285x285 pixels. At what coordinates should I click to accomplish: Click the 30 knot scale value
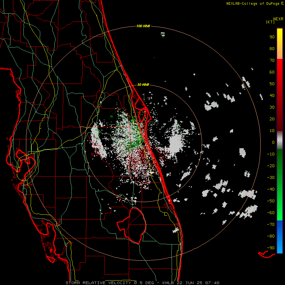272,107
